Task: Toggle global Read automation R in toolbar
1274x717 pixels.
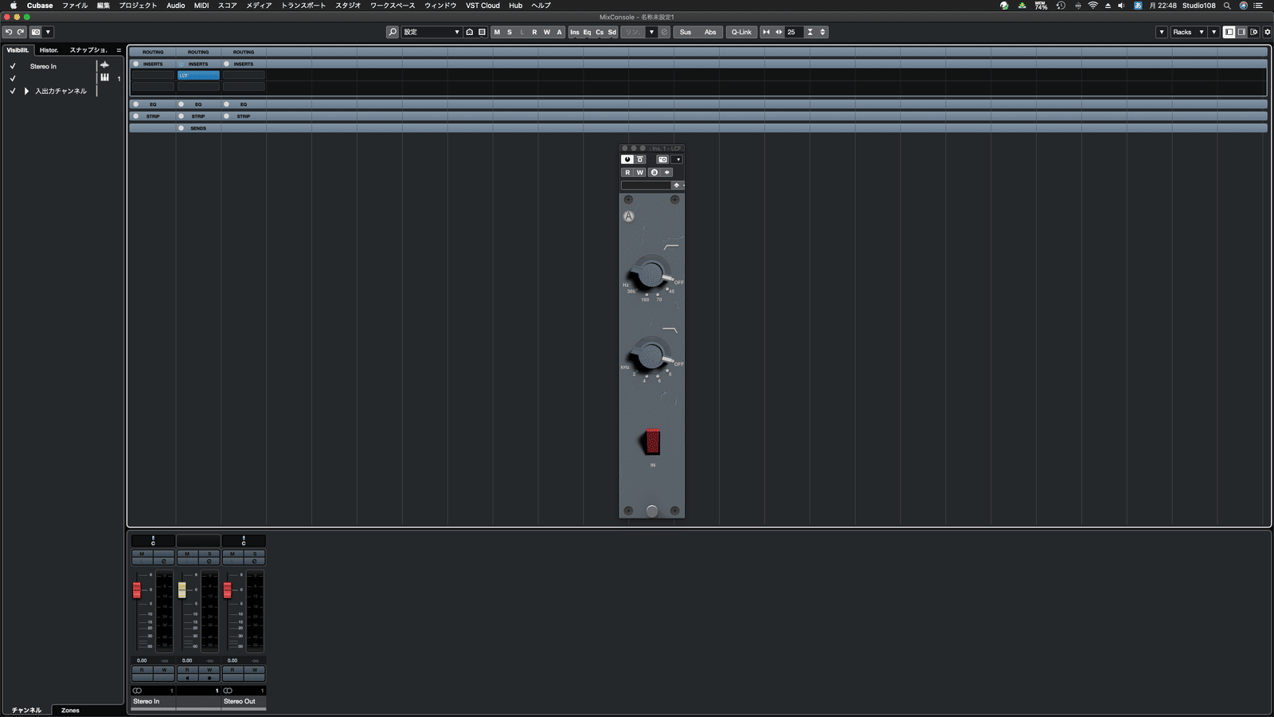Action: pos(534,32)
